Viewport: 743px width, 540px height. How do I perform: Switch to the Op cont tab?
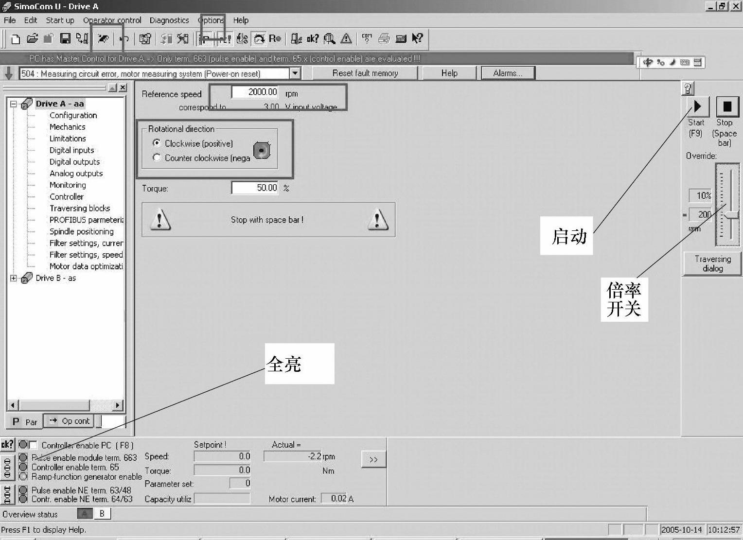point(69,421)
